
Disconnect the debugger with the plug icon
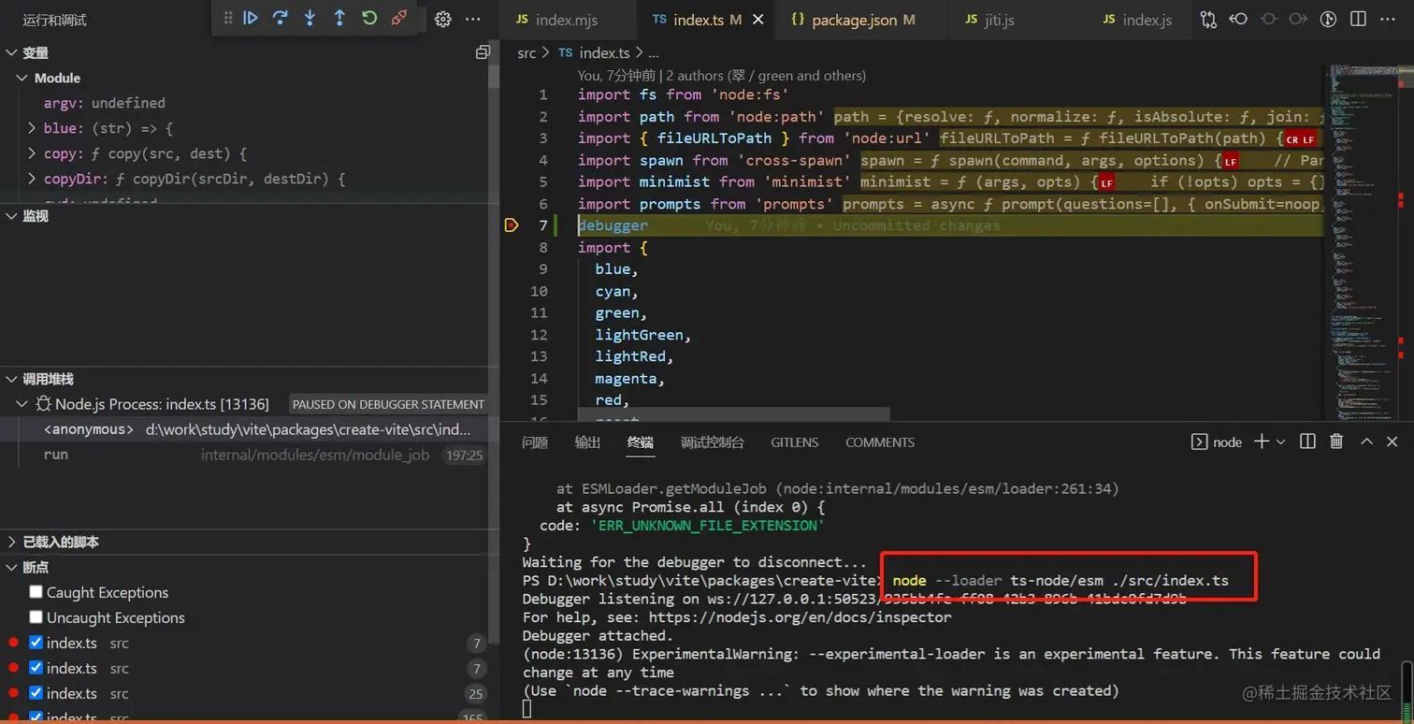[399, 18]
